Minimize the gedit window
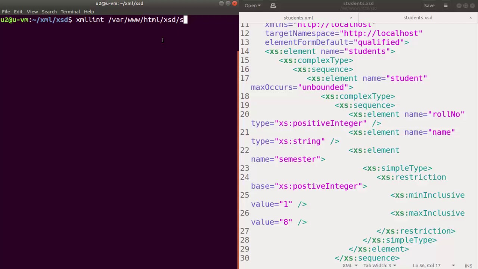 pos(459,6)
